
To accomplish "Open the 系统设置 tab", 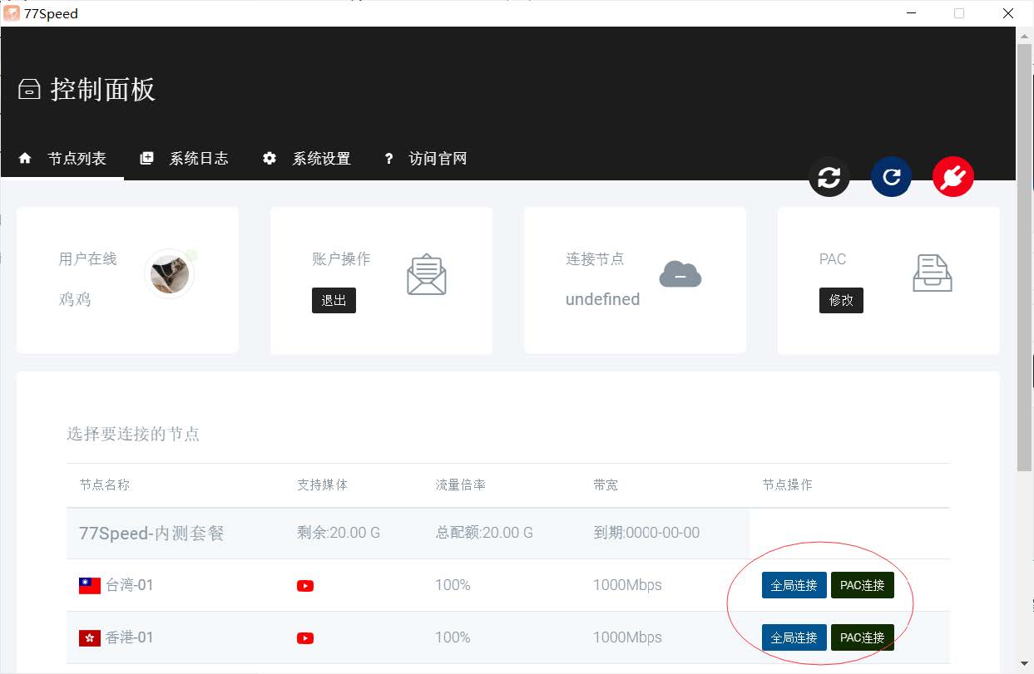I will point(307,159).
